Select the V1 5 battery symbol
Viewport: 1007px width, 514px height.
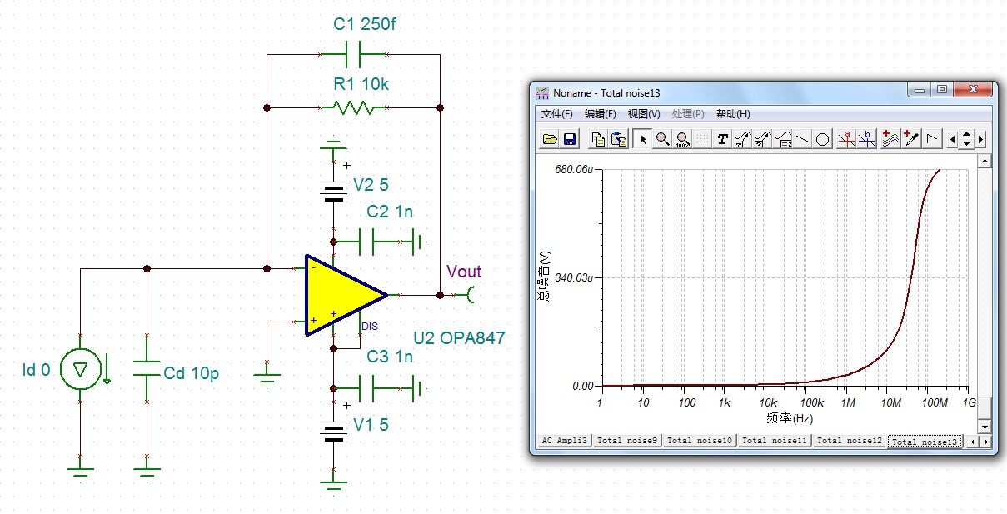(333, 430)
